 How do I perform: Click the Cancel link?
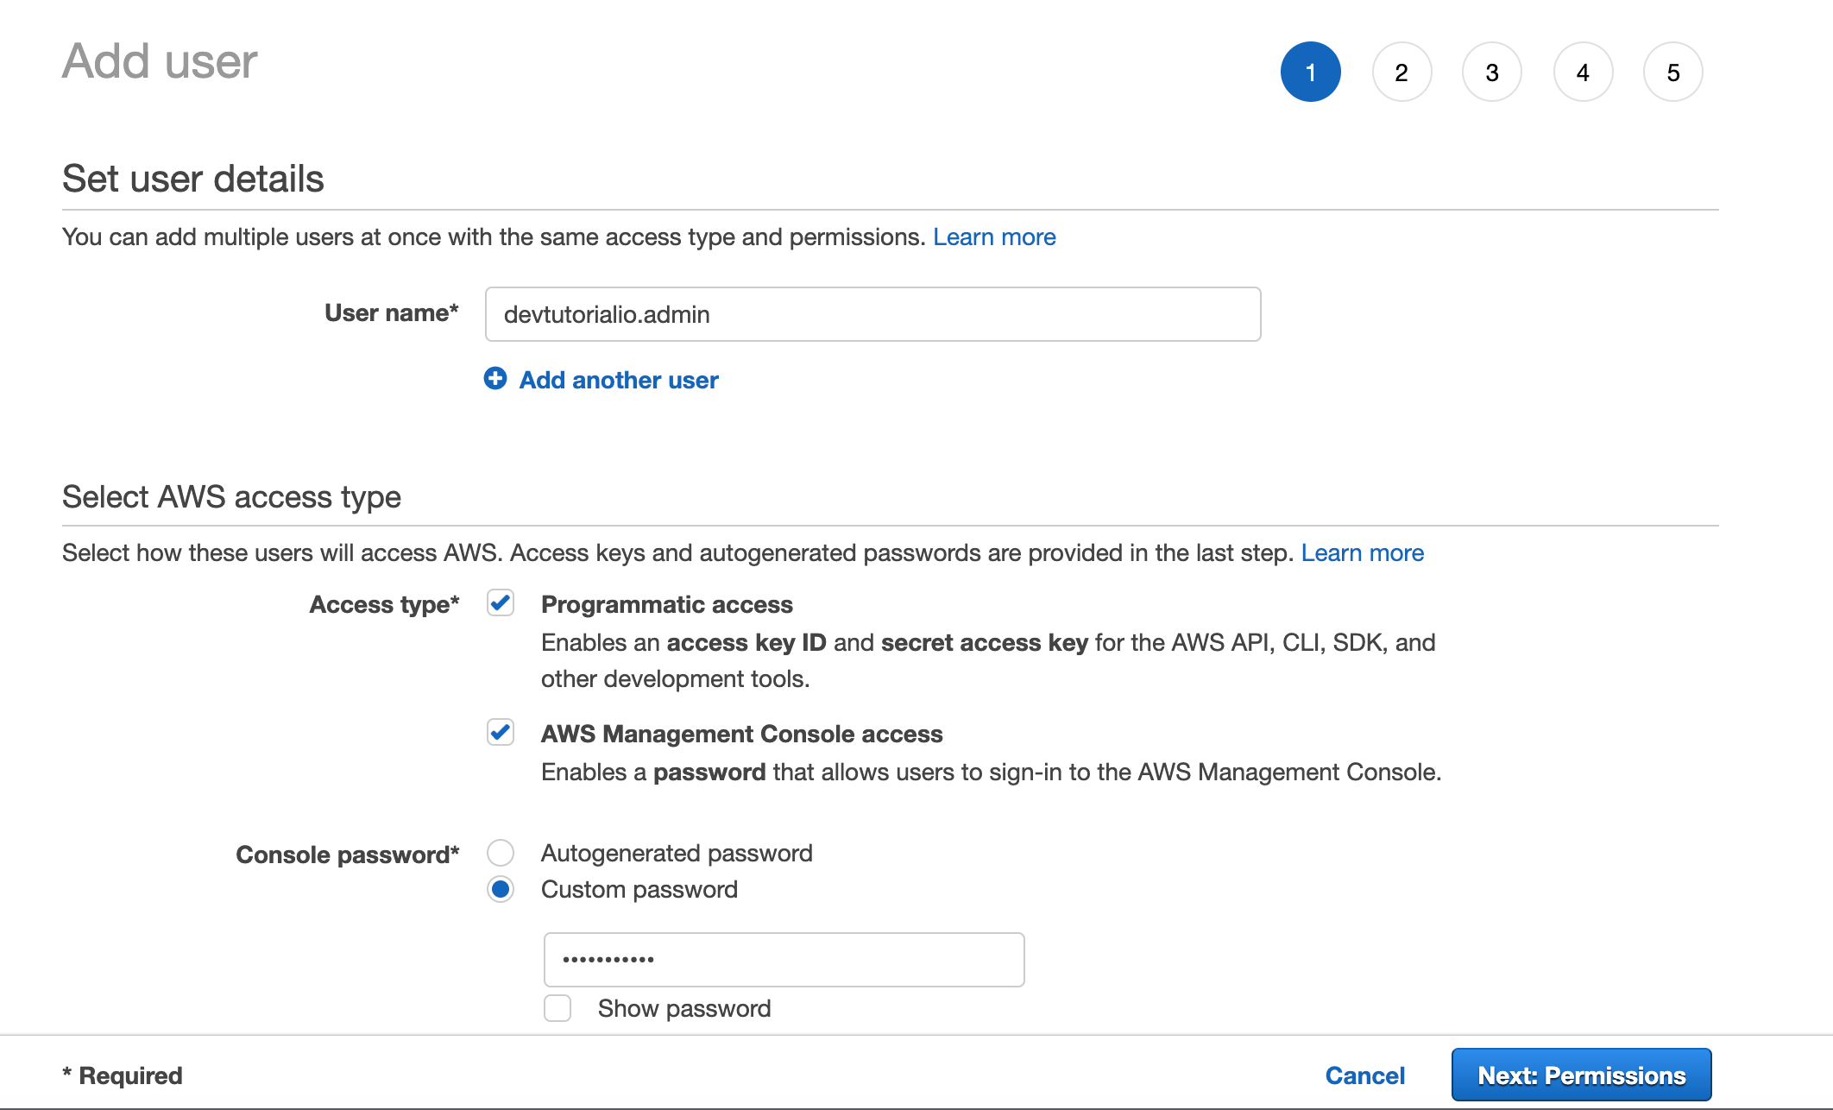point(1364,1075)
